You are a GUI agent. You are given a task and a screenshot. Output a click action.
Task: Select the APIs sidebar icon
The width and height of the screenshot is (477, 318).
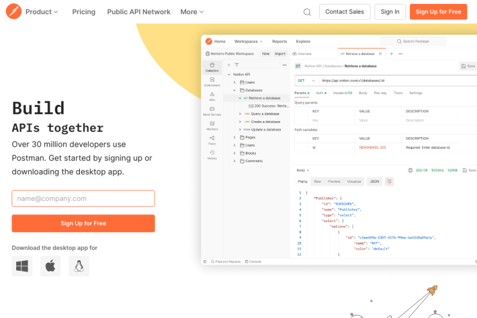click(x=212, y=97)
